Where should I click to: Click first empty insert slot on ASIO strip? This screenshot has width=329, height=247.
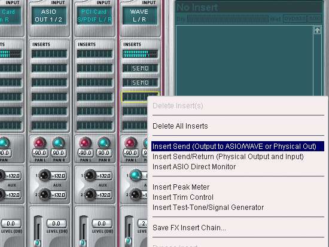click(x=49, y=54)
